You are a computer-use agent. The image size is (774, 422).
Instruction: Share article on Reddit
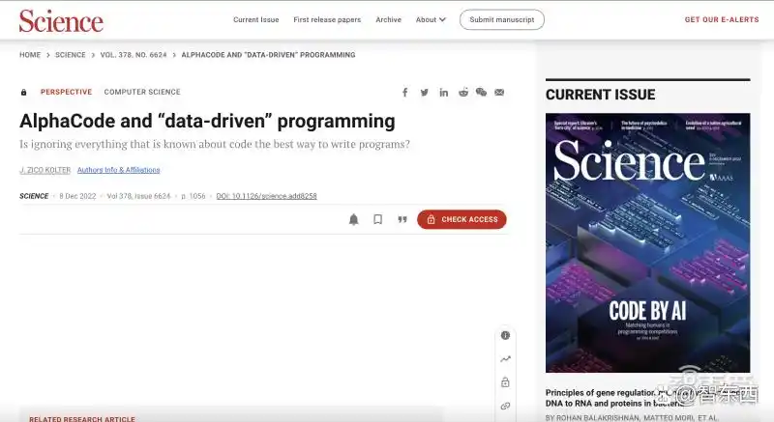463,93
